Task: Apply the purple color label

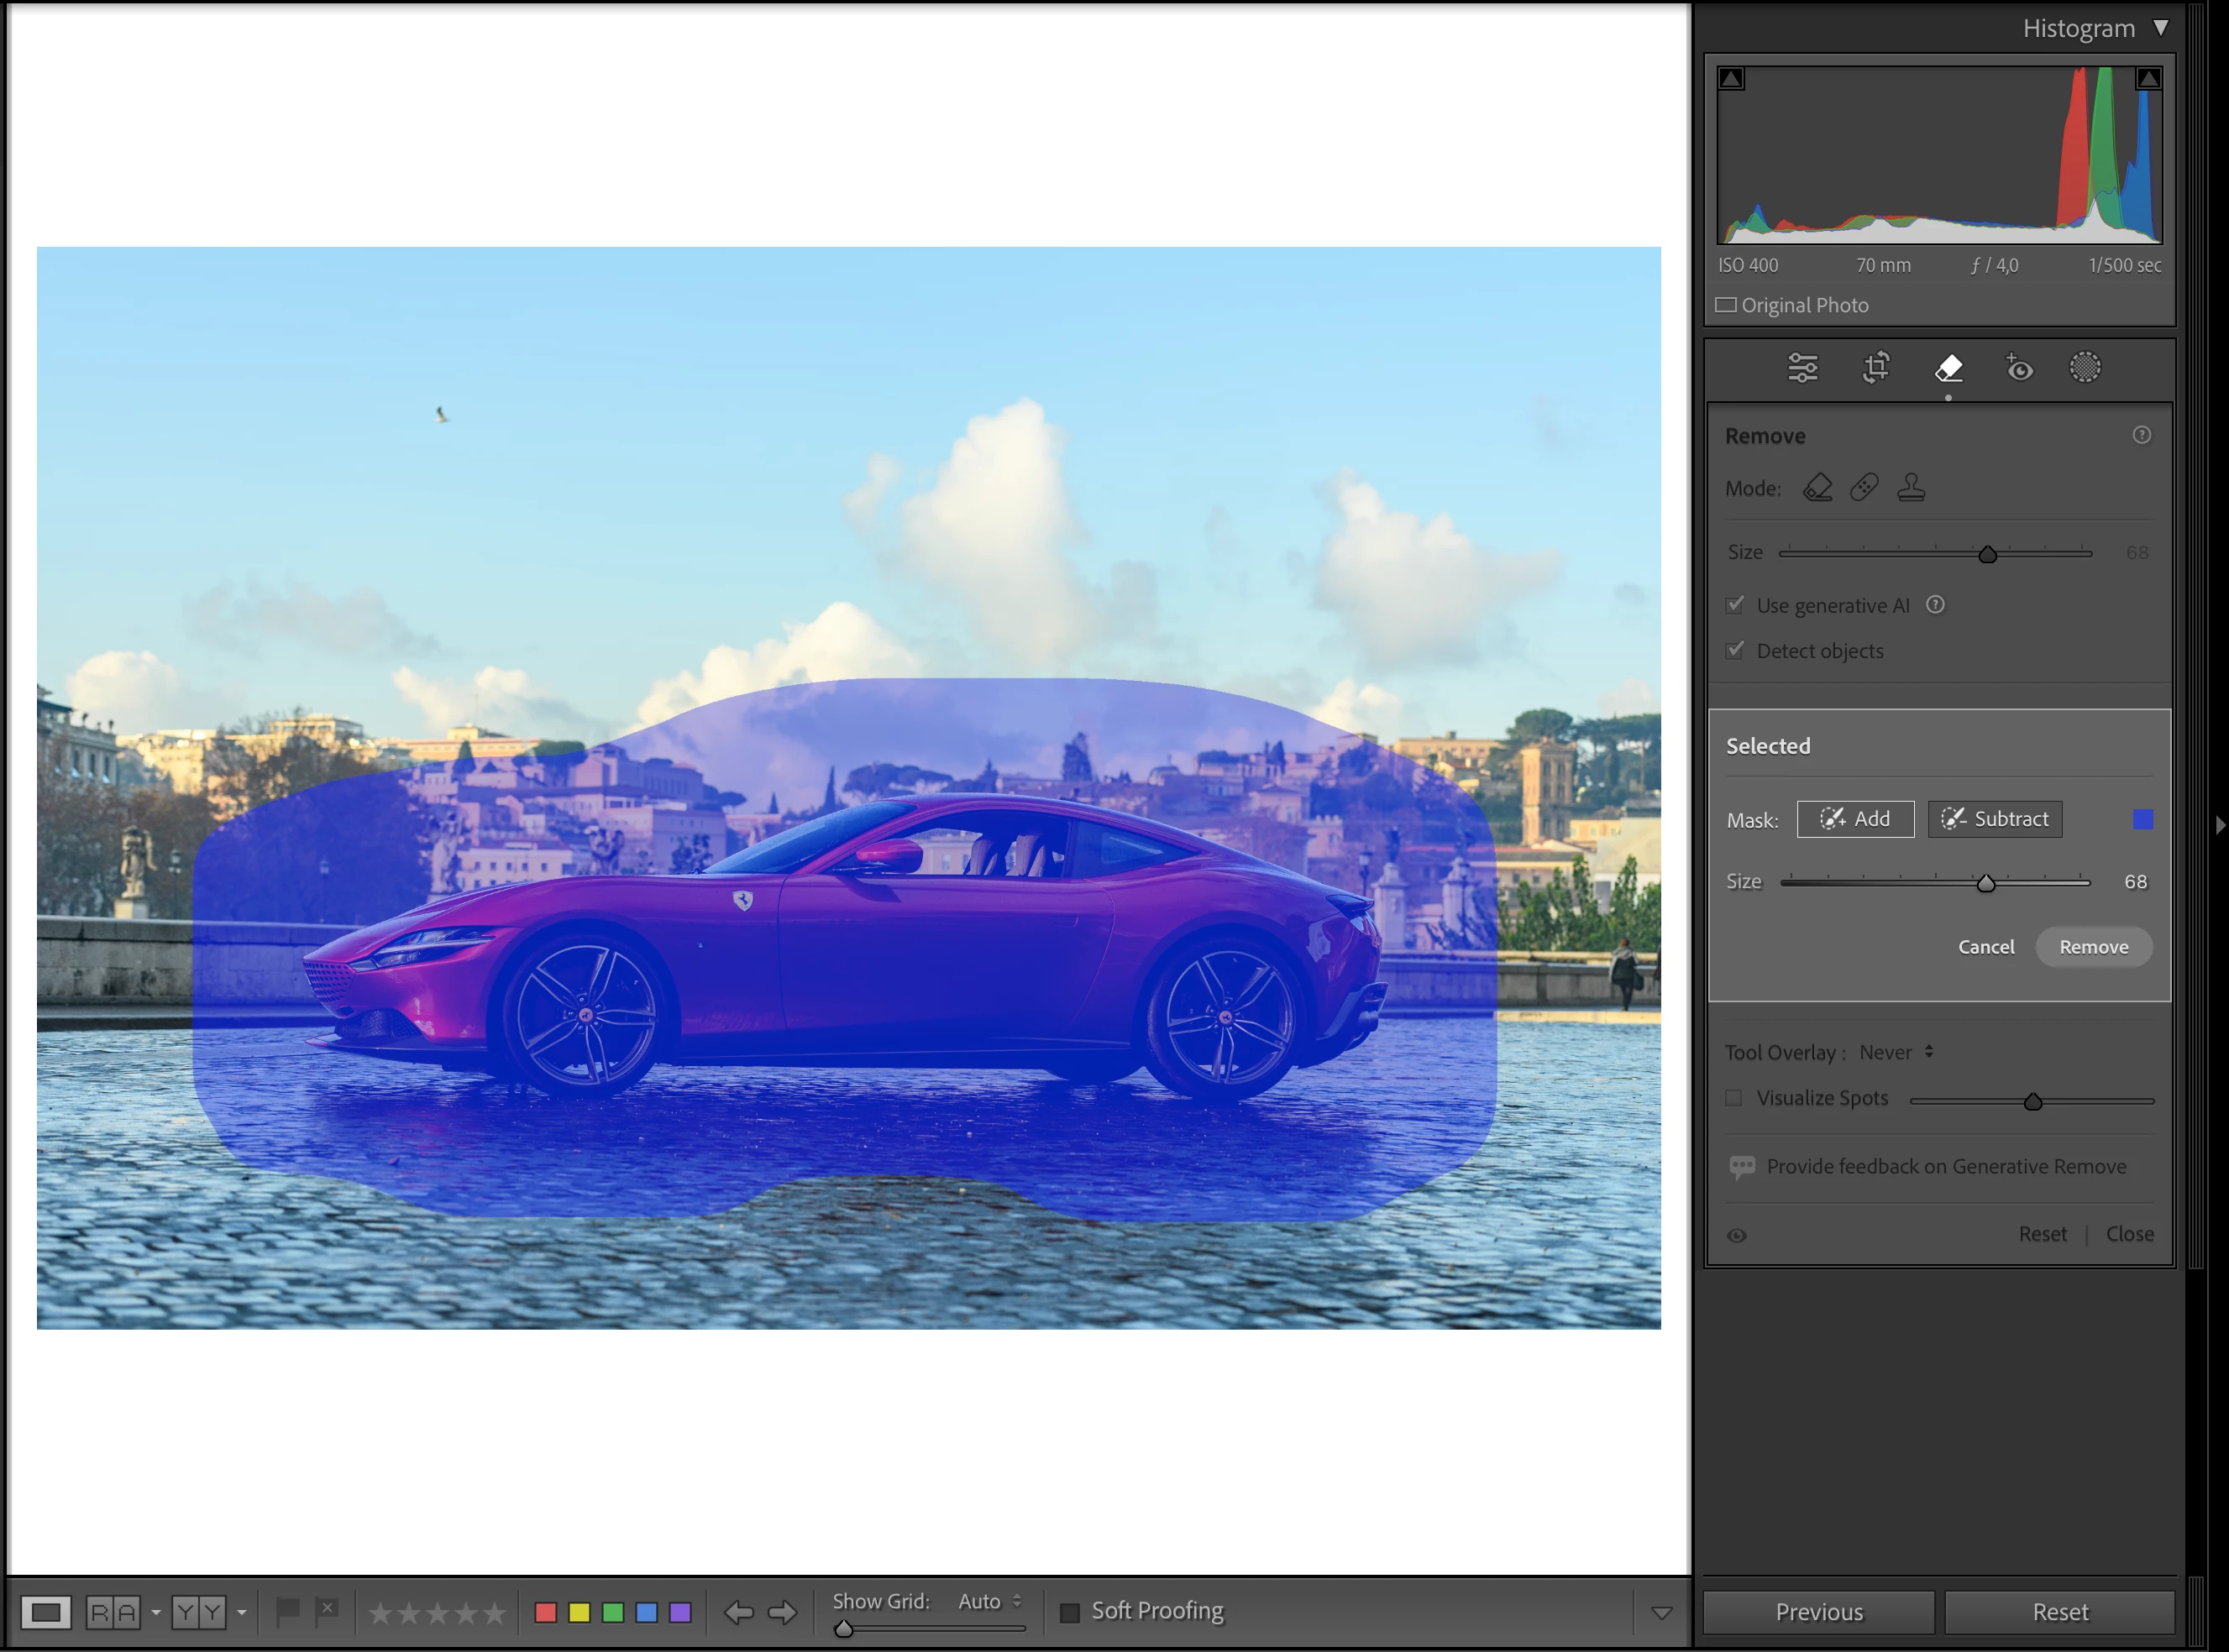Action: click(x=680, y=1612)
